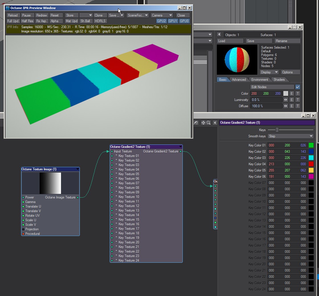Toggle the GPU1 button

172,21
